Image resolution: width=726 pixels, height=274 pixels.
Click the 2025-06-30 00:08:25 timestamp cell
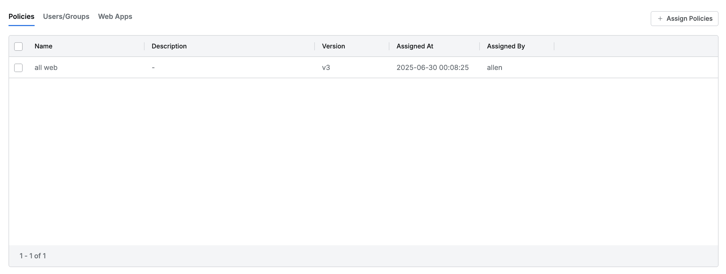click(x=432, y=68)
